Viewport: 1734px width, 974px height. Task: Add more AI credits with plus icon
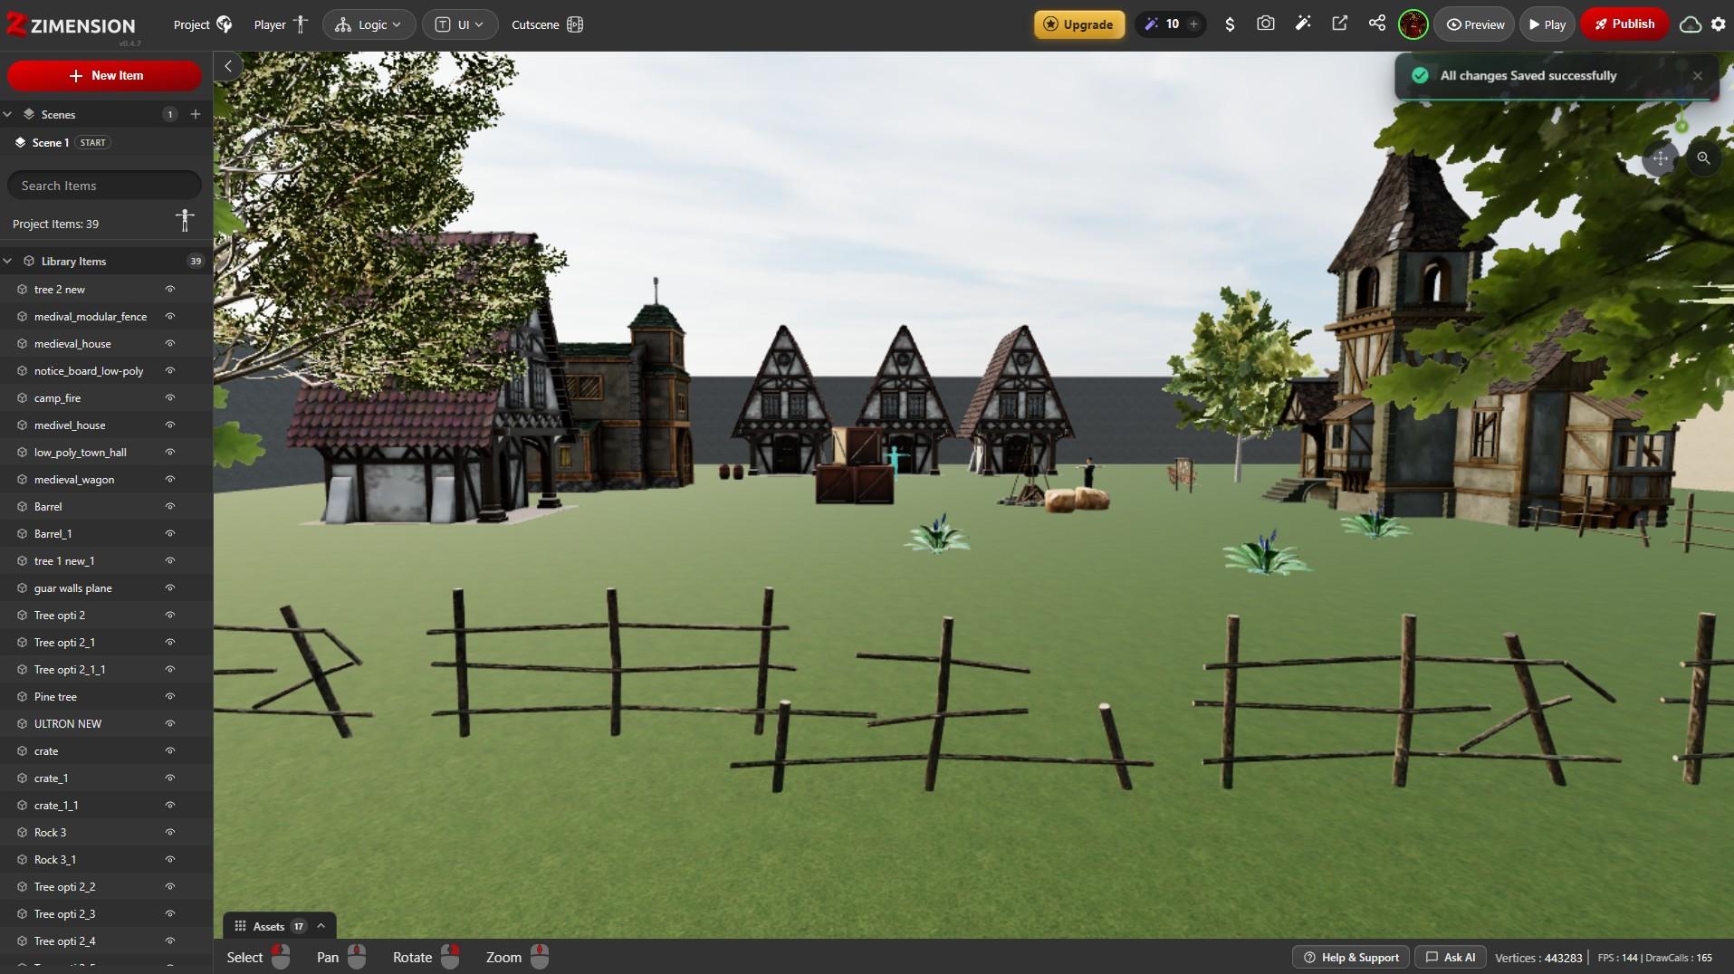pyautogui.click(x=1193, y=24)
